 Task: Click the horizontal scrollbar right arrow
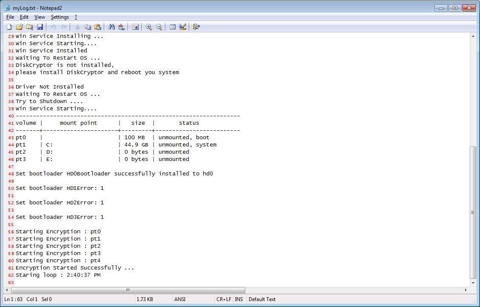pyautogui.click(x=466, y=290)
